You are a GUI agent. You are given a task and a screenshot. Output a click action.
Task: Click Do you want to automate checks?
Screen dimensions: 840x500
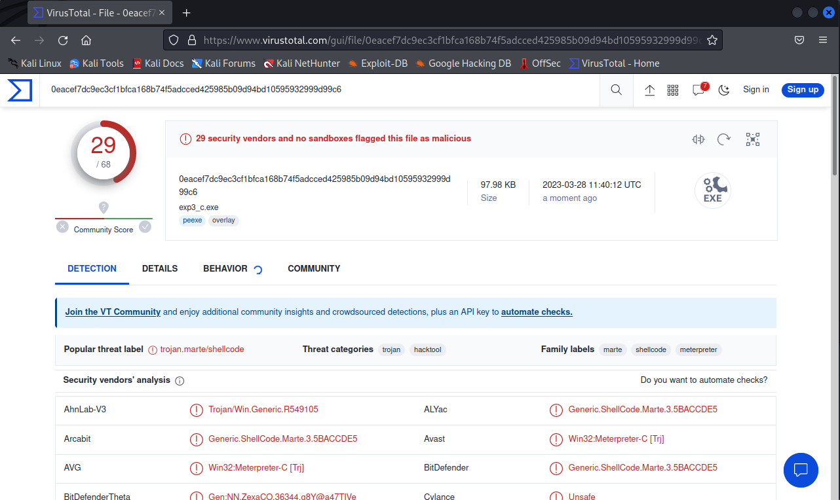tap(704, 380)
